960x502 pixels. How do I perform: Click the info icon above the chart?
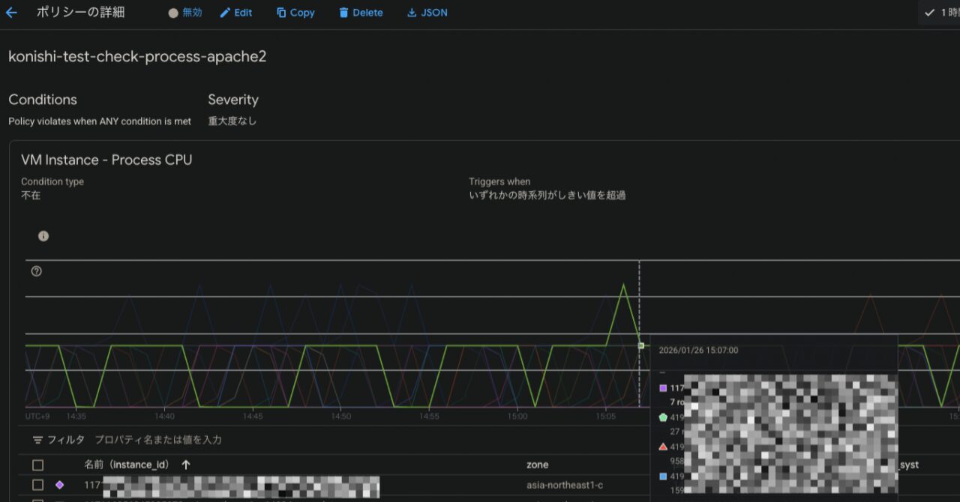click(x=43, y=236)
